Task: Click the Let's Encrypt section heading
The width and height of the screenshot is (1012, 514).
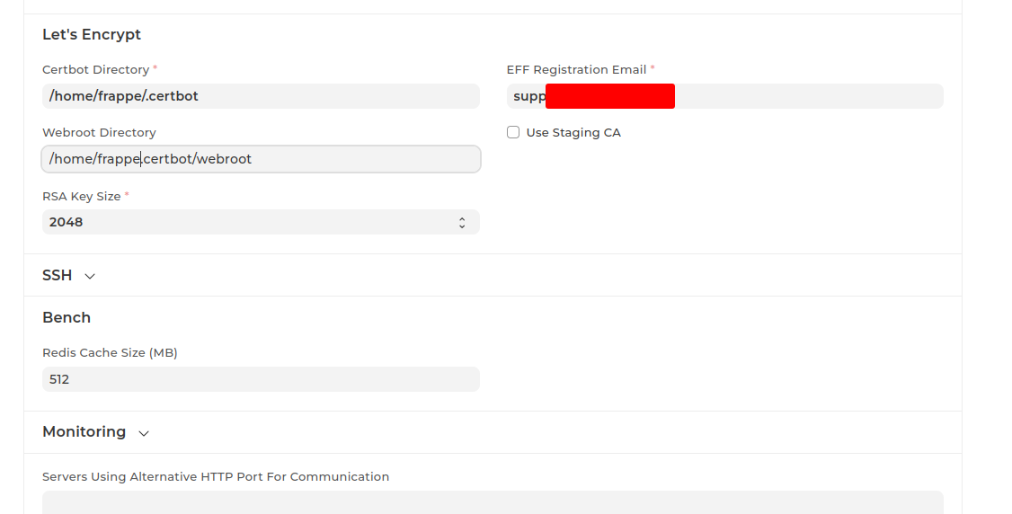Action: tap(92, 35)
